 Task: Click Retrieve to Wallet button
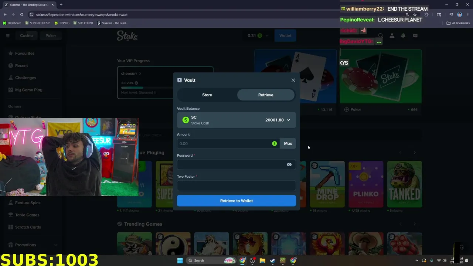coord(236,201)
